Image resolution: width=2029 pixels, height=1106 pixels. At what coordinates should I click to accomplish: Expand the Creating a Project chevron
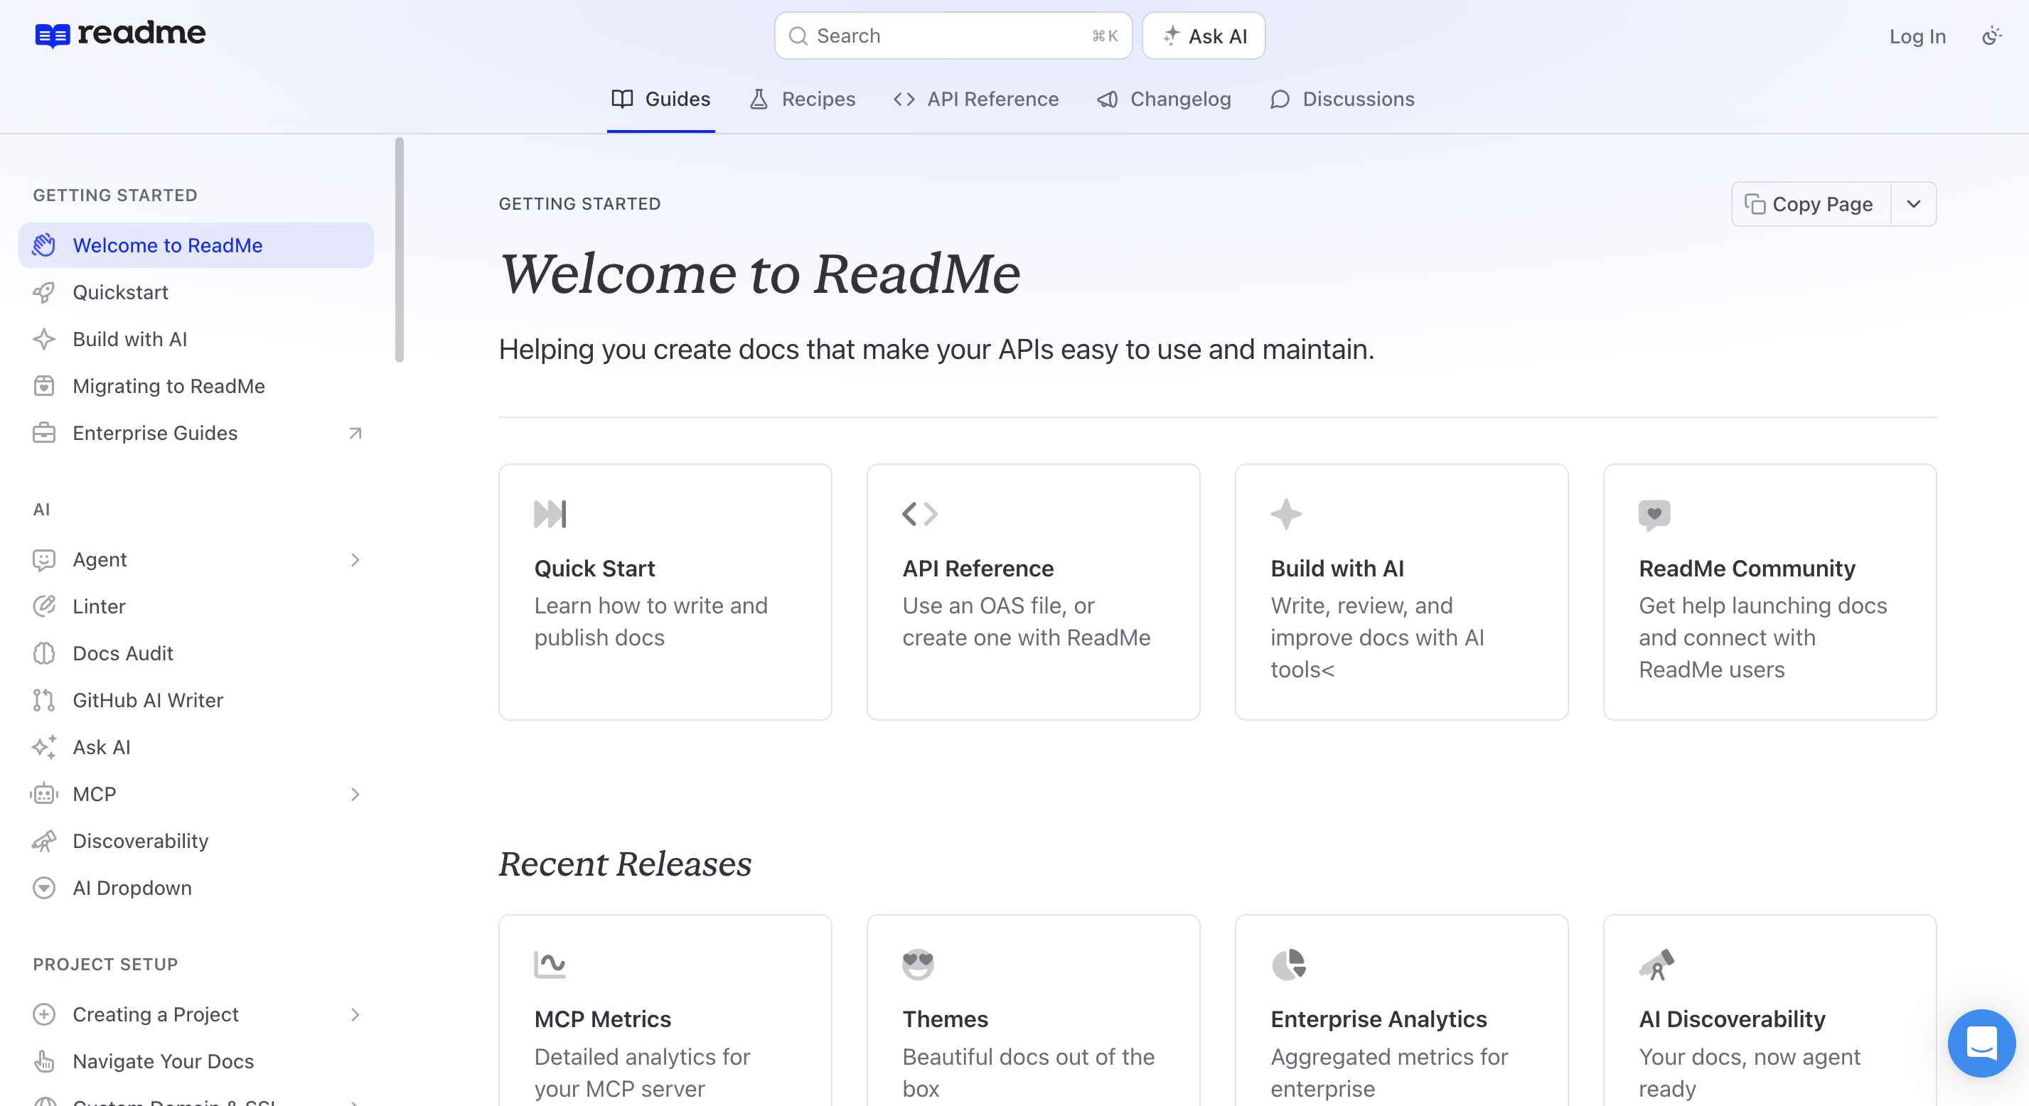(355, 1014)
